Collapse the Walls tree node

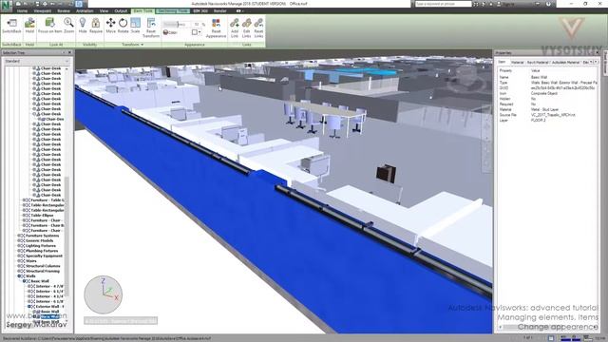pyautogui.click(x=19, y=276)
